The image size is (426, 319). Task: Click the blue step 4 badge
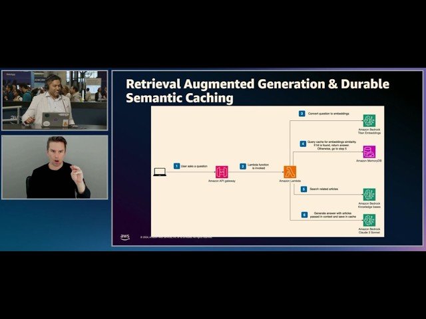303,144
